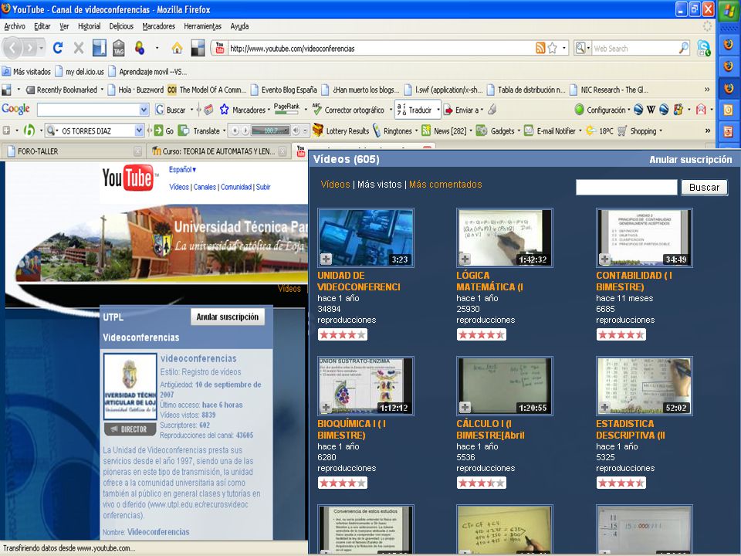This screenshot has width=741, height=556.
Task: Open the BIOQUÍMICA I video thumbnail
Action: pyautogui.click(x=366, y=386)
